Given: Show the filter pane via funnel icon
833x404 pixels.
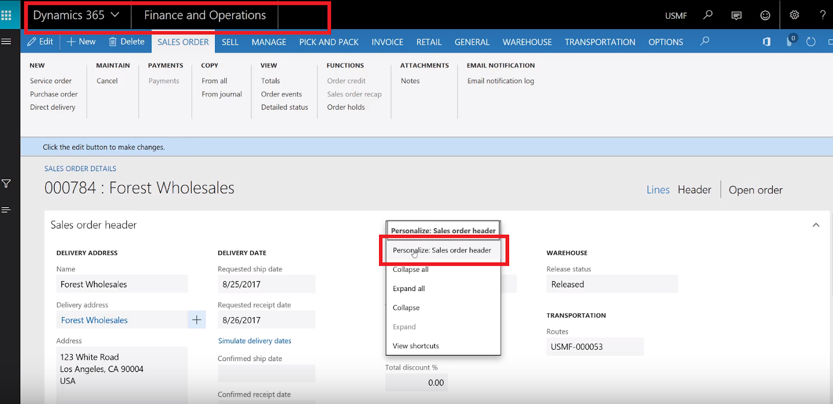Looking at the screenshot, I should [6, 183].
